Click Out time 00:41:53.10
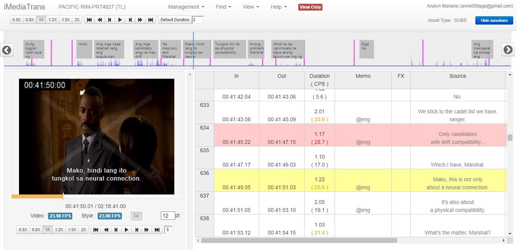The height and width of the screenshot is (250, 517). [x=282, y=210]
